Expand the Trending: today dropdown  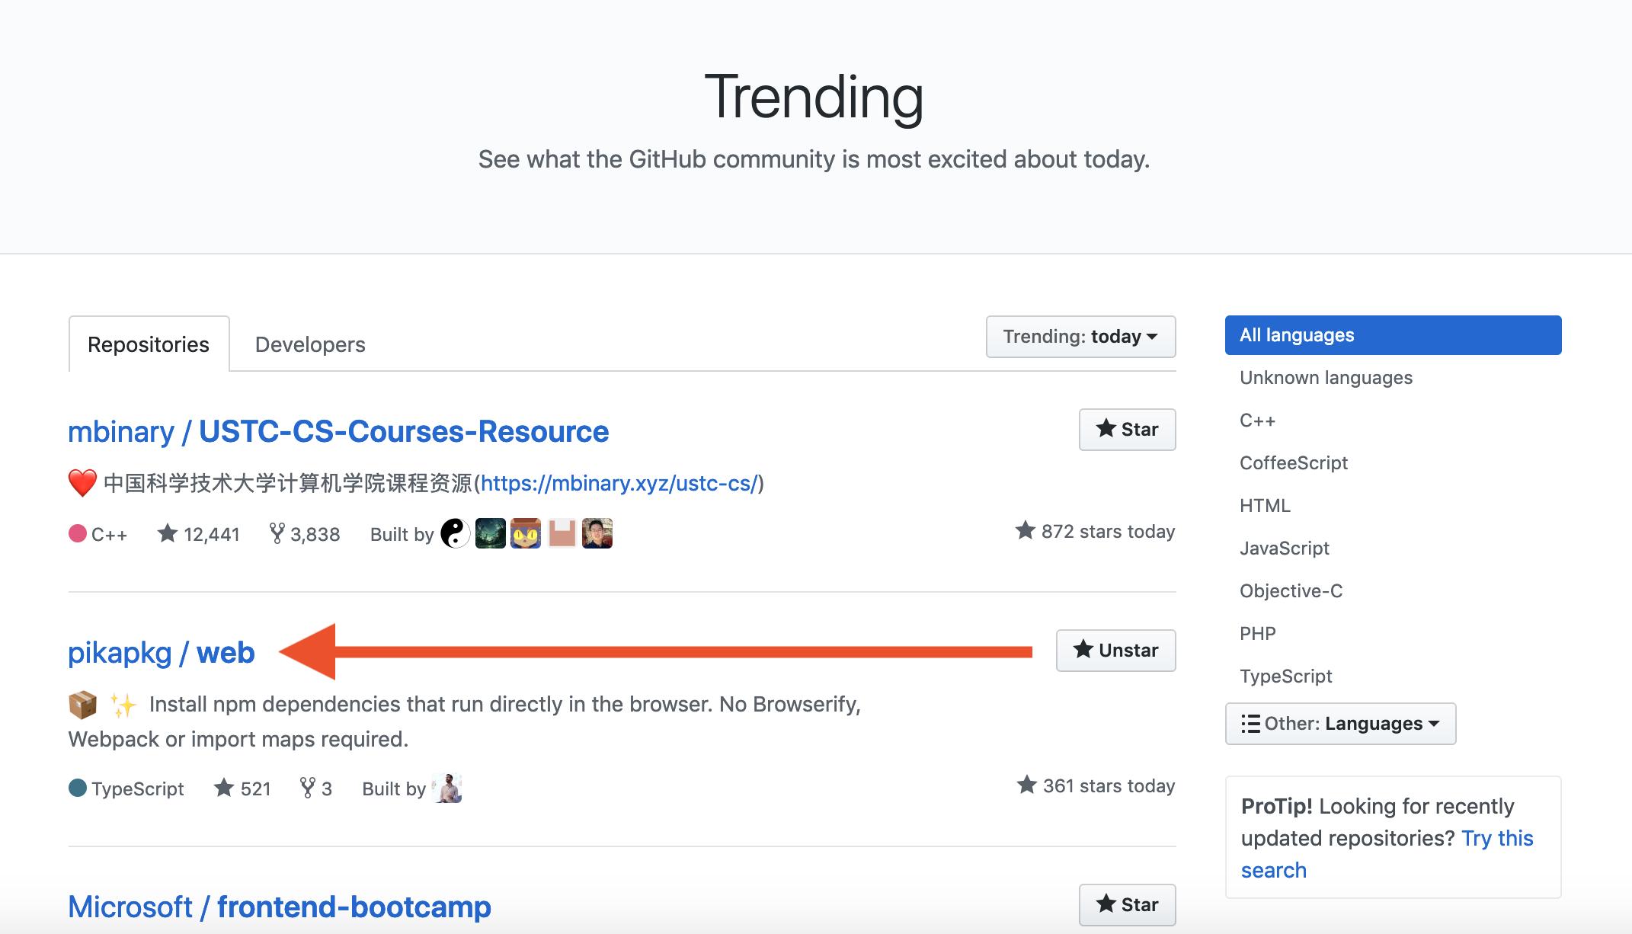[1080, 337]
